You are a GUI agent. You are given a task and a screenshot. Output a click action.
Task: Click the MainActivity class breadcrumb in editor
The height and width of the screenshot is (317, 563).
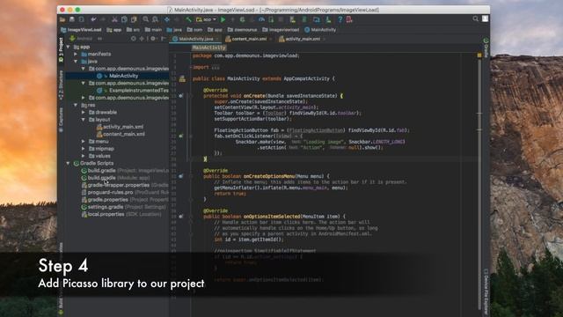tap(209, 48)
